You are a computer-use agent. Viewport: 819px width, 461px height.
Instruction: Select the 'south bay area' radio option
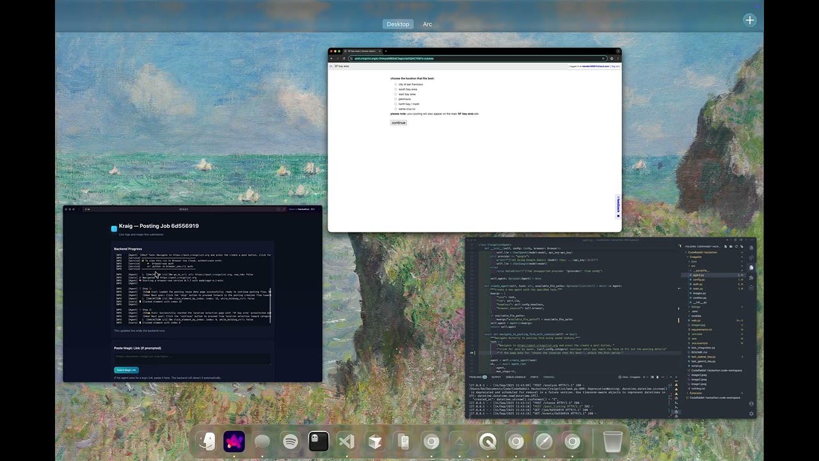(395, 89)
